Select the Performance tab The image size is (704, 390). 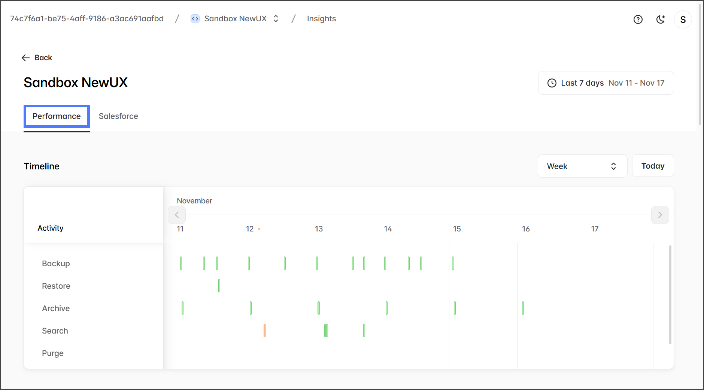(x=57, y=116)
